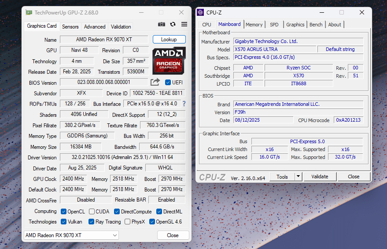387x249 pixels.
Task: Toggle the Ray Tracing checkbox
Action: pyautogui.click(x=91, y=222)
